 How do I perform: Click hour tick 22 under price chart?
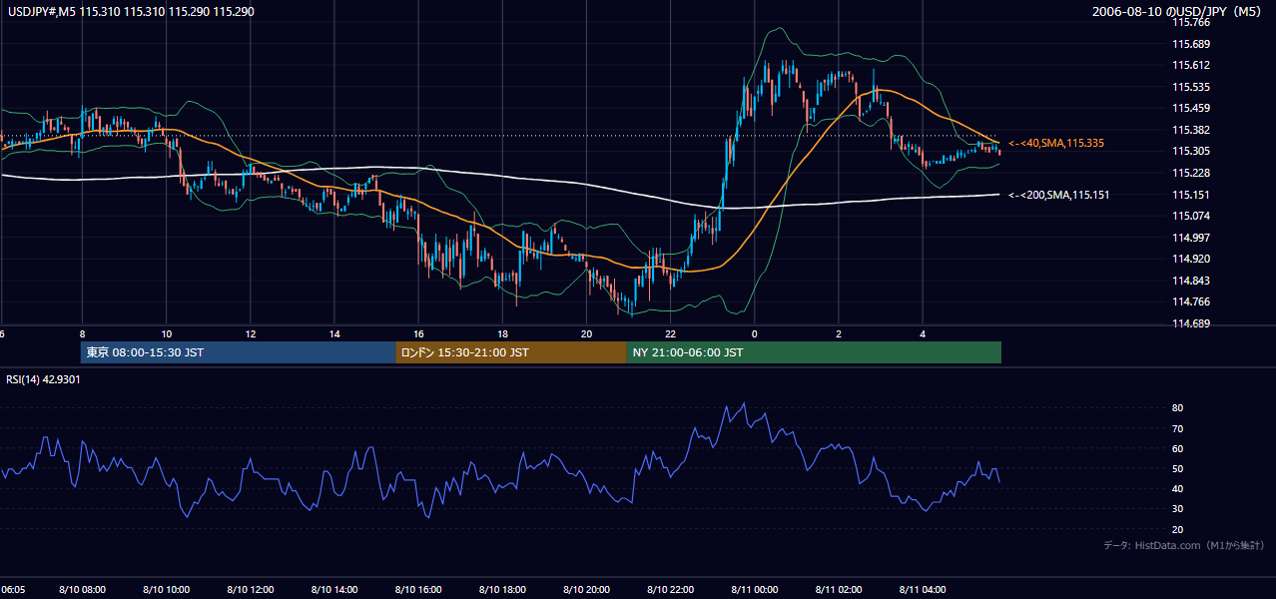pyautogui.click(x=670, y=333)
